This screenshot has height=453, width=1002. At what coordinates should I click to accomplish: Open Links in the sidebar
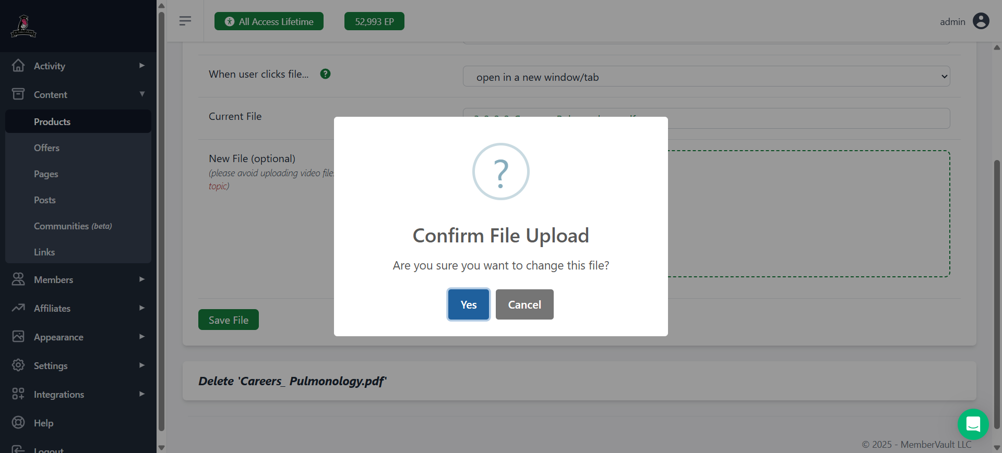[78, 252]
